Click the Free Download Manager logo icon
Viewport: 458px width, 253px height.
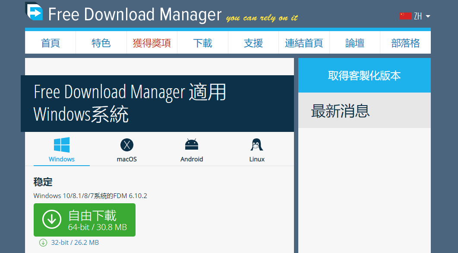(34, 11)
